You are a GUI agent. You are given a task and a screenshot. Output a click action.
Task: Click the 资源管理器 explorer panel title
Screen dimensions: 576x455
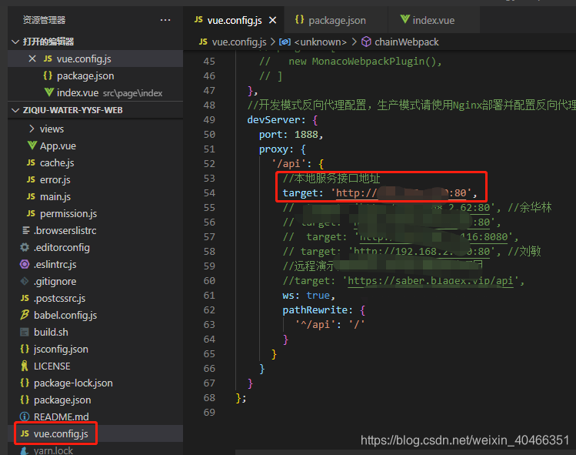click(44, 20)
